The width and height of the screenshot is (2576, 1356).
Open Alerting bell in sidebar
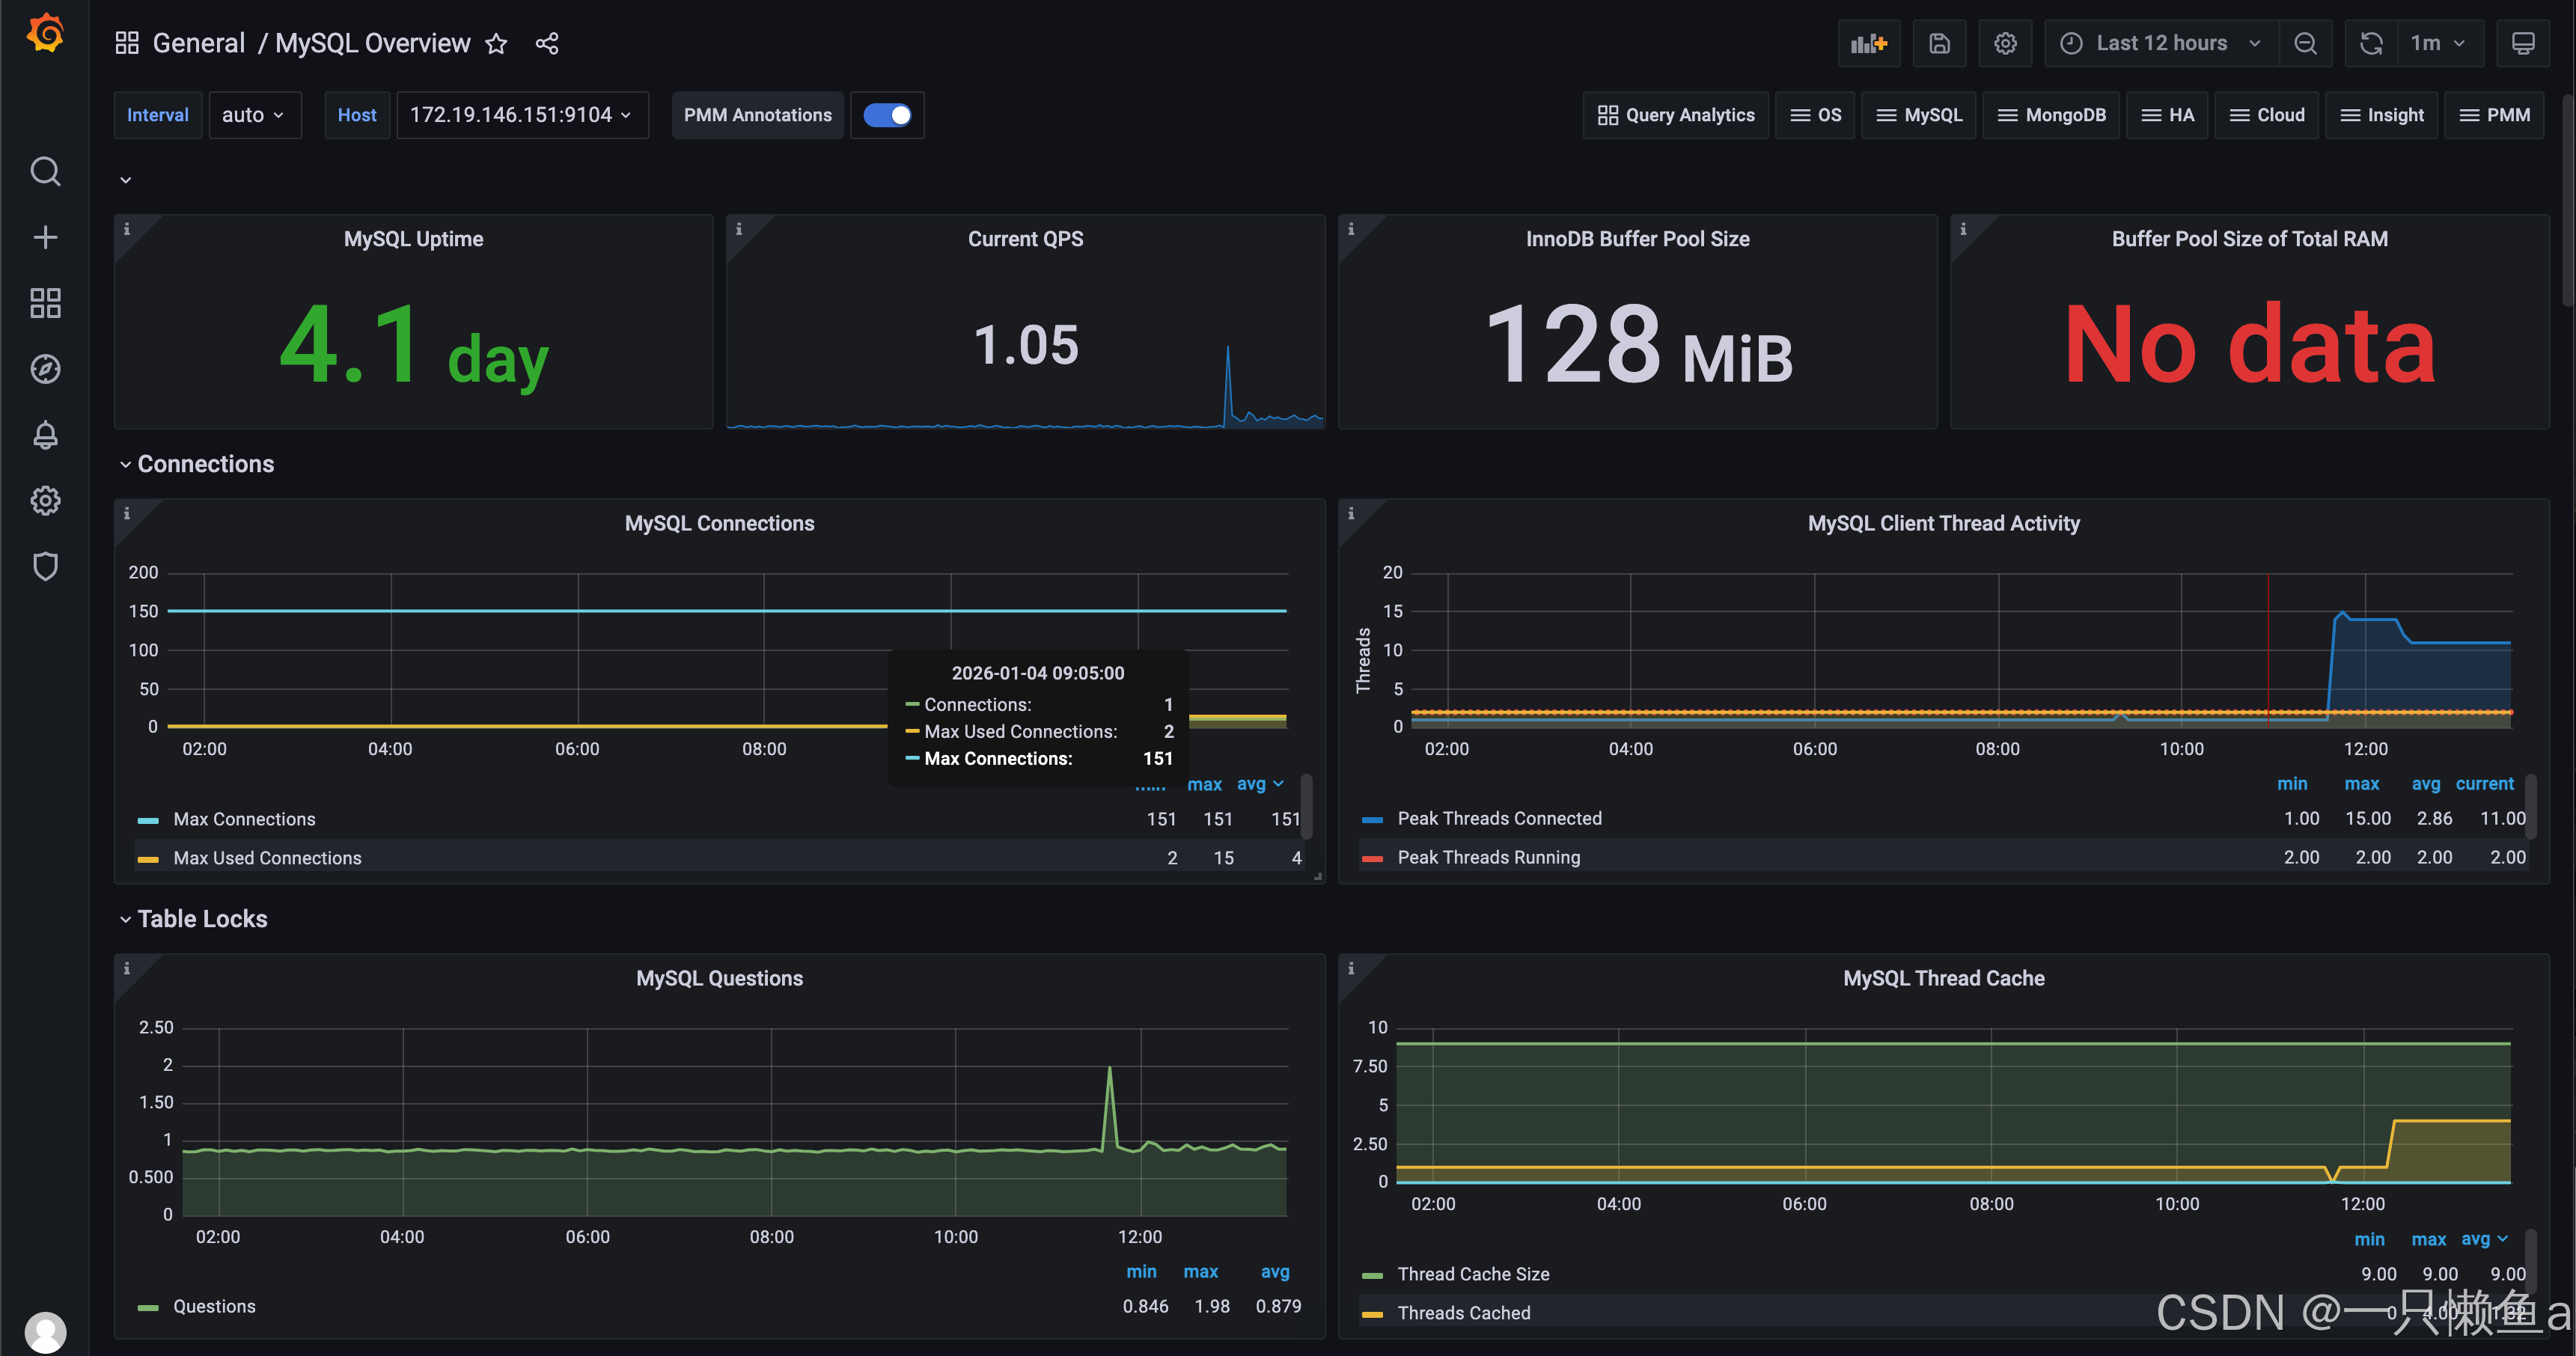45,435
